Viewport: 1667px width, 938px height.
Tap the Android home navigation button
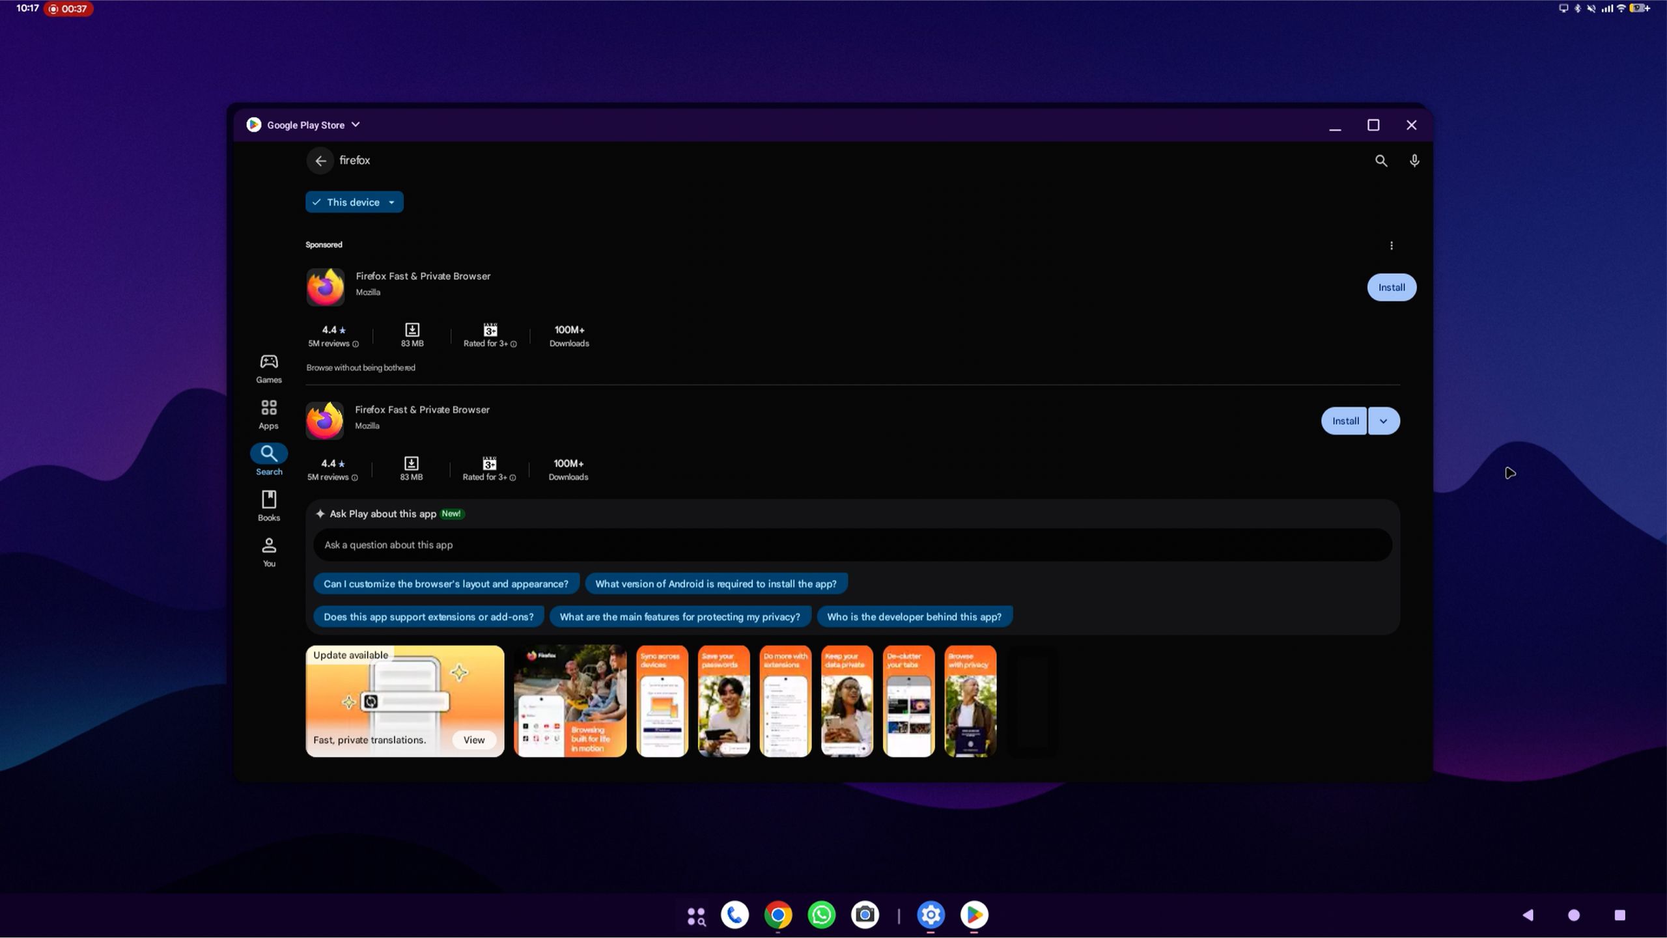click(x=1574, y=916)
